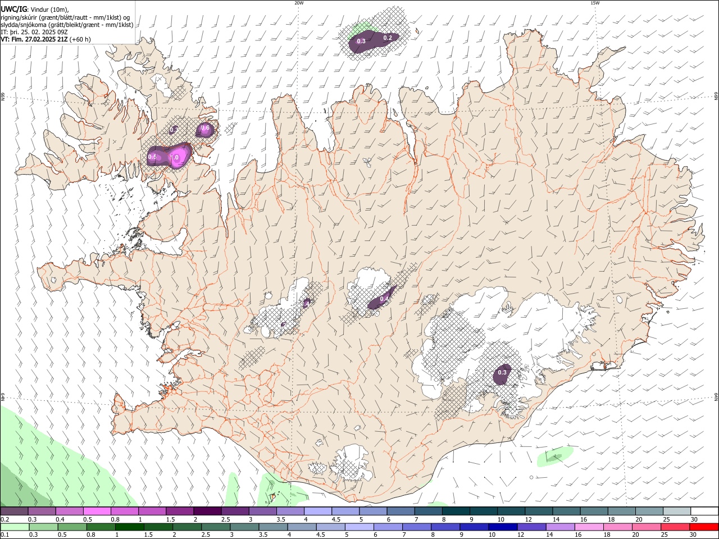Click the bright pink 0.5 swatch in top legend row
This screenshot has height=539, width=719.
click(x=97, y=511)
